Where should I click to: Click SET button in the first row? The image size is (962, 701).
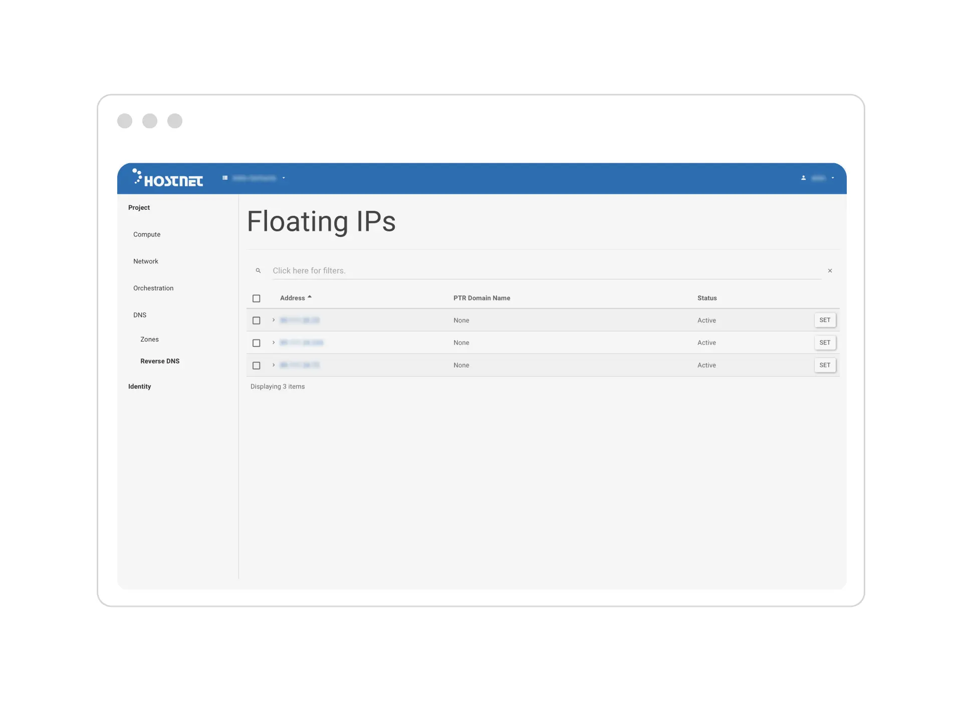click(825, 320)
